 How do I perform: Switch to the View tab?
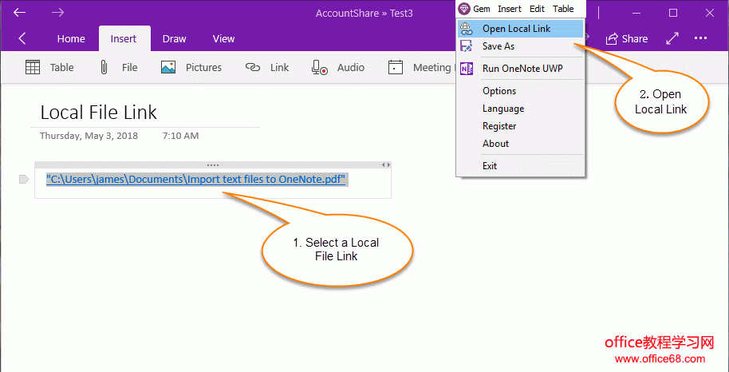coord(223,39)
